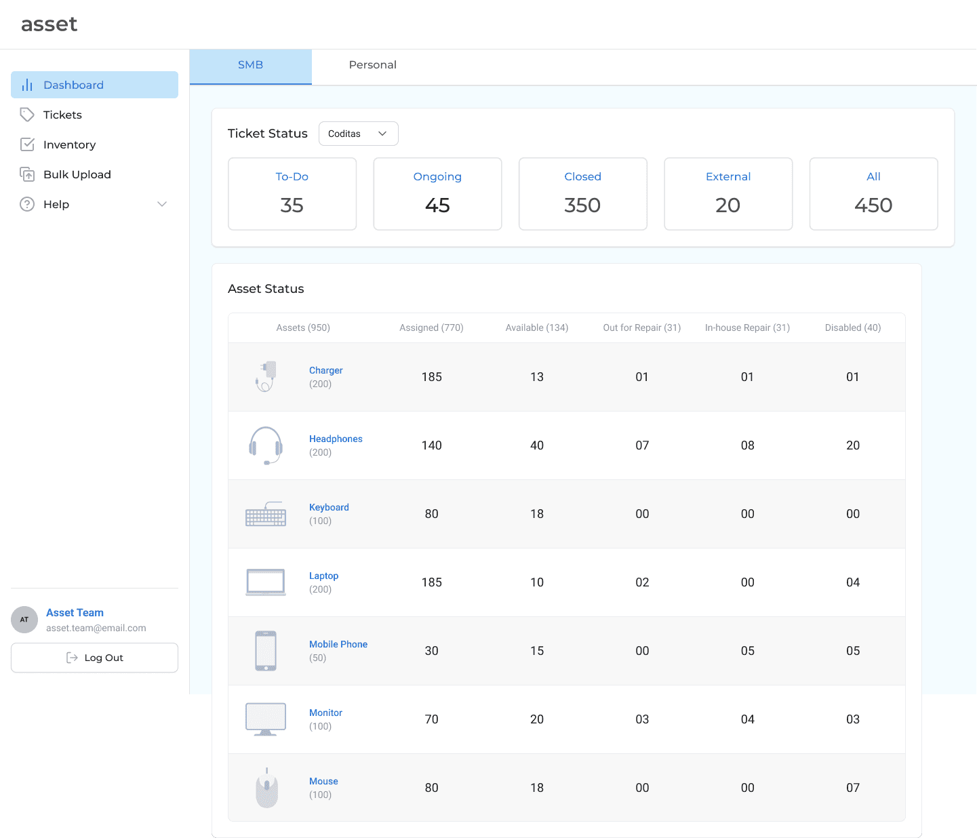Image resolution: width=977 pixels, height=838 pixels.
Task: Select the Closed tickets card
Action: [583, 194]
